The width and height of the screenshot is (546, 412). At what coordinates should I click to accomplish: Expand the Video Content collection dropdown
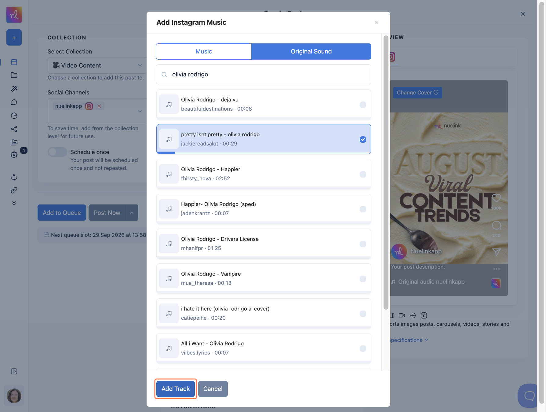click(97, 65)
